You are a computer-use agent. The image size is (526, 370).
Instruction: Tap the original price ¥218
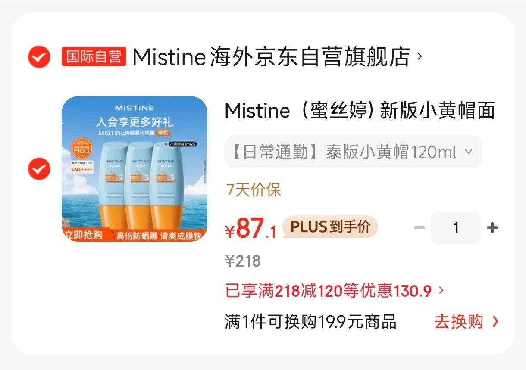point(243,261)
